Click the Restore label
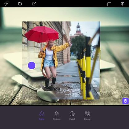The width and height of the screenshot is (129, 129). [x=57, y=119]
